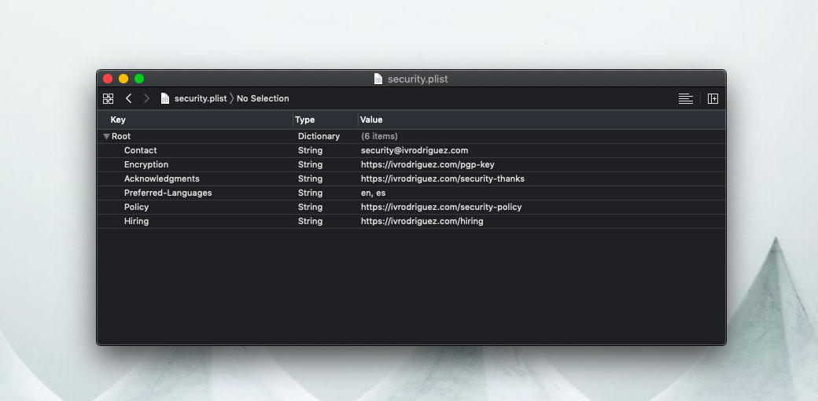Go back in file history

(128, 98)
